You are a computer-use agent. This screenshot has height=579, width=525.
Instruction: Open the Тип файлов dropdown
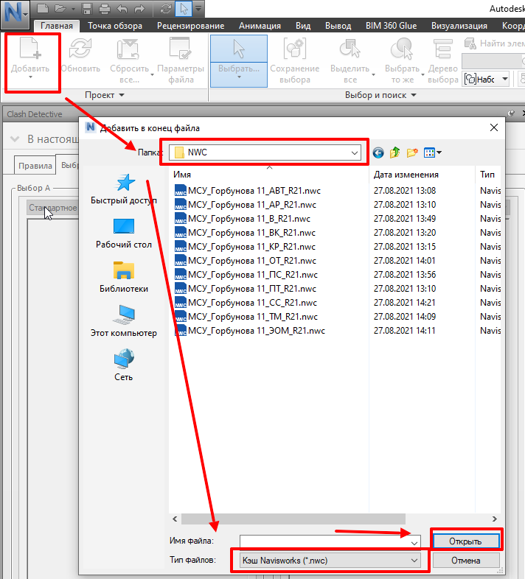tap(414, 561)
